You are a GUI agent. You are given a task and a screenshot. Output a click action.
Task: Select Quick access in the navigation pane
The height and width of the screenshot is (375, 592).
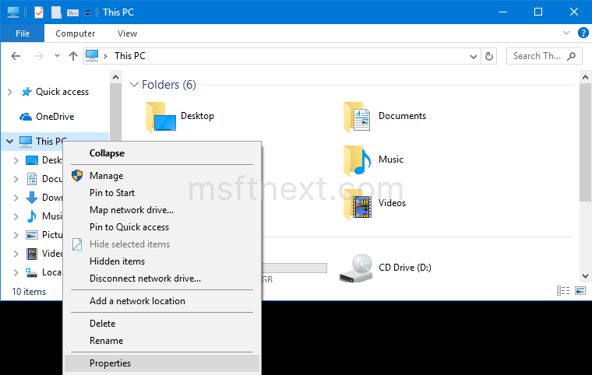[62, 92]
